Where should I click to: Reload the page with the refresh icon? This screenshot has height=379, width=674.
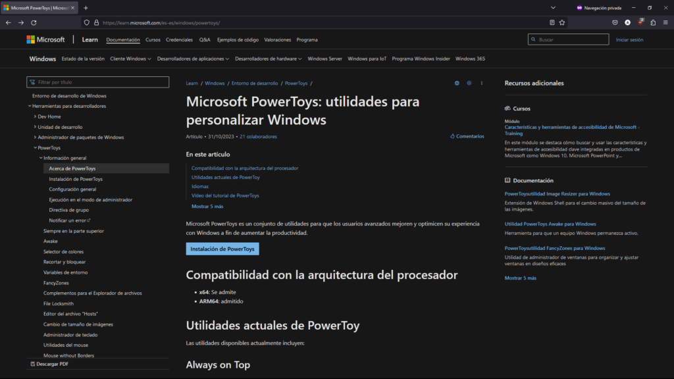(34, 23)
